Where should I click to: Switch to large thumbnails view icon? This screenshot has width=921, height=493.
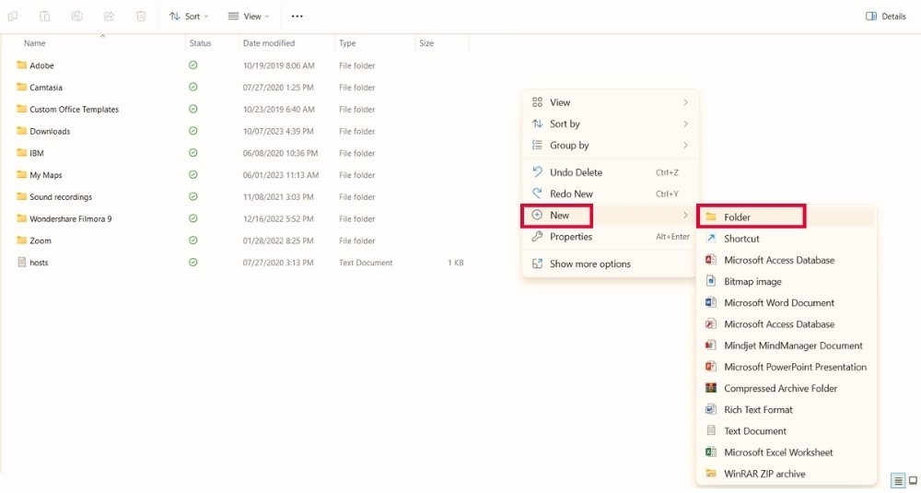click(914, 481)
